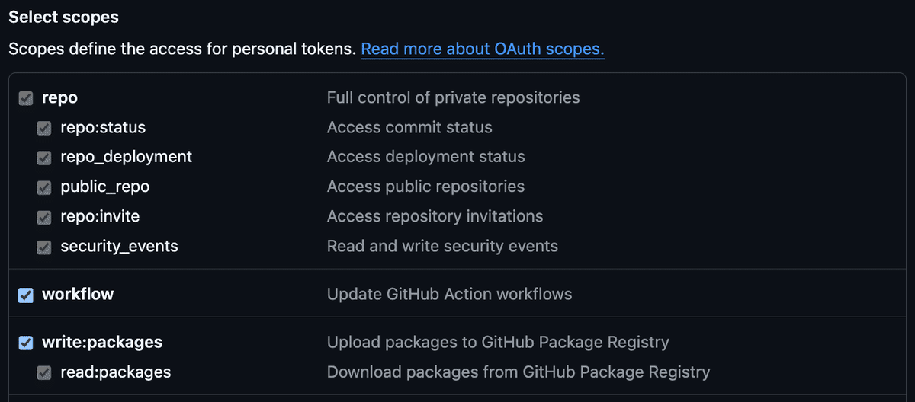Click the repo:status label text
Image resolution: width=915 pixels, height=402 pixels.
[x=103, y=127]
